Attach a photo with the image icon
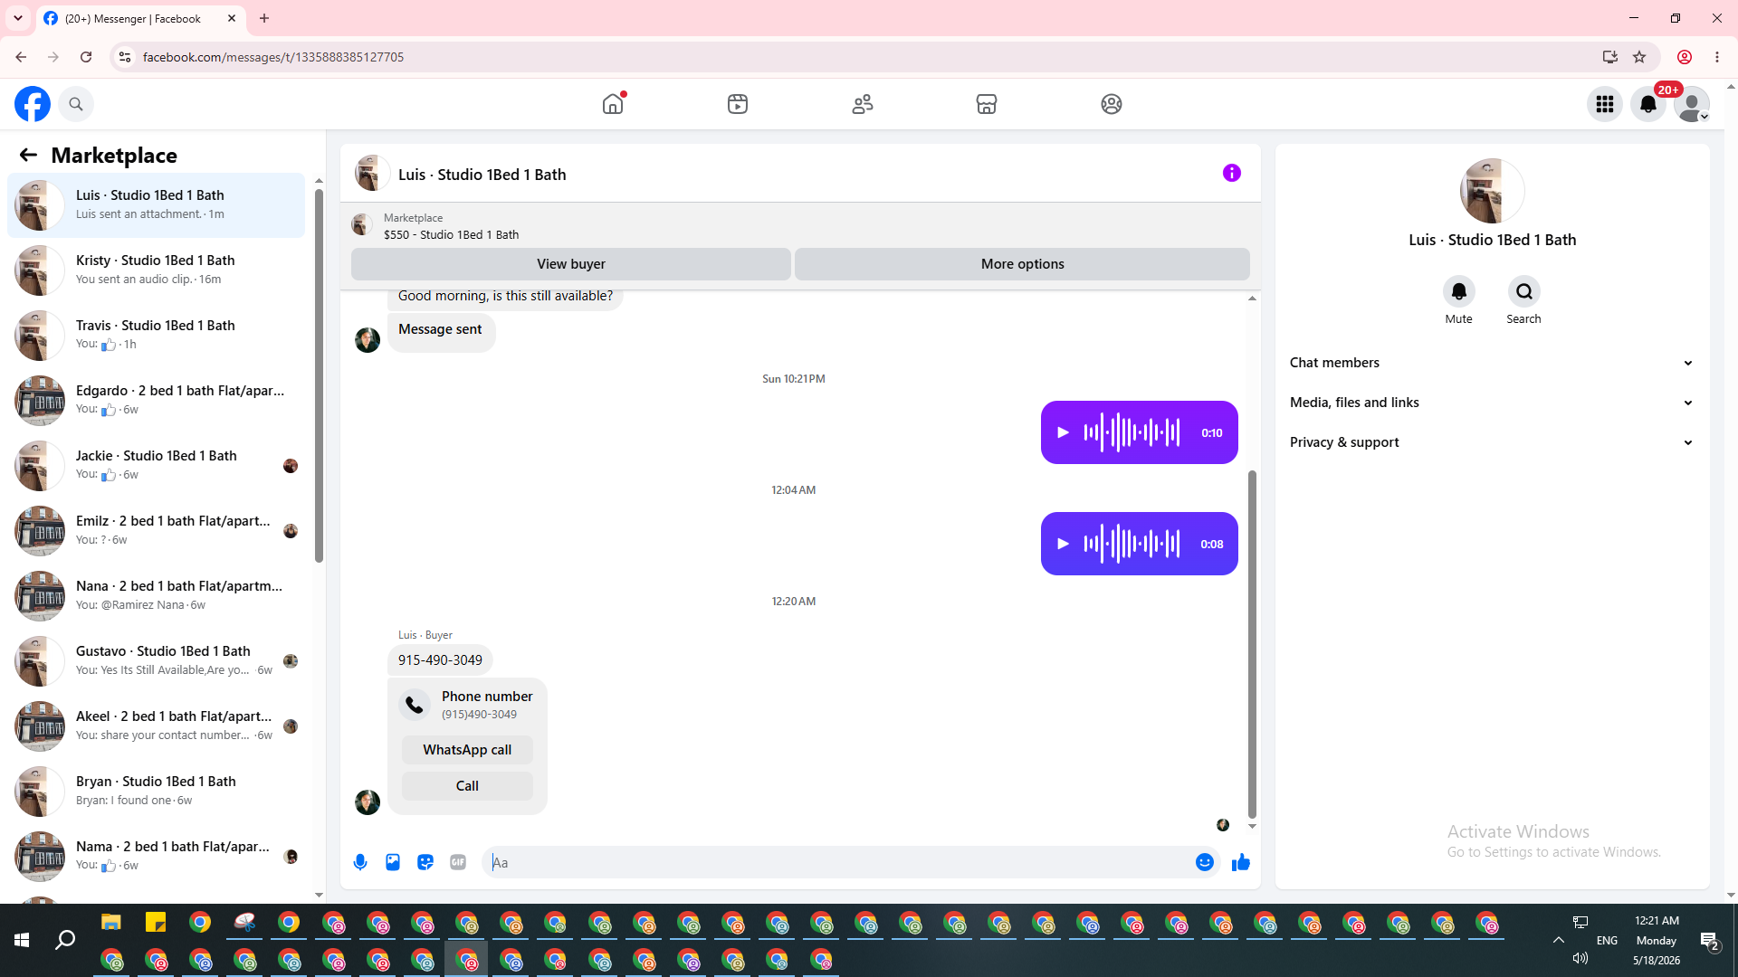Viewport: 1738px width, 977px height. click(393, 862)
